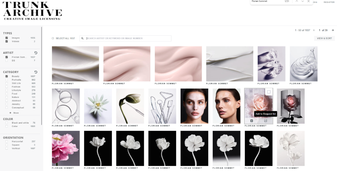The image size is (337, 171).
Task: Click the Register link
Action: (329, 2)
